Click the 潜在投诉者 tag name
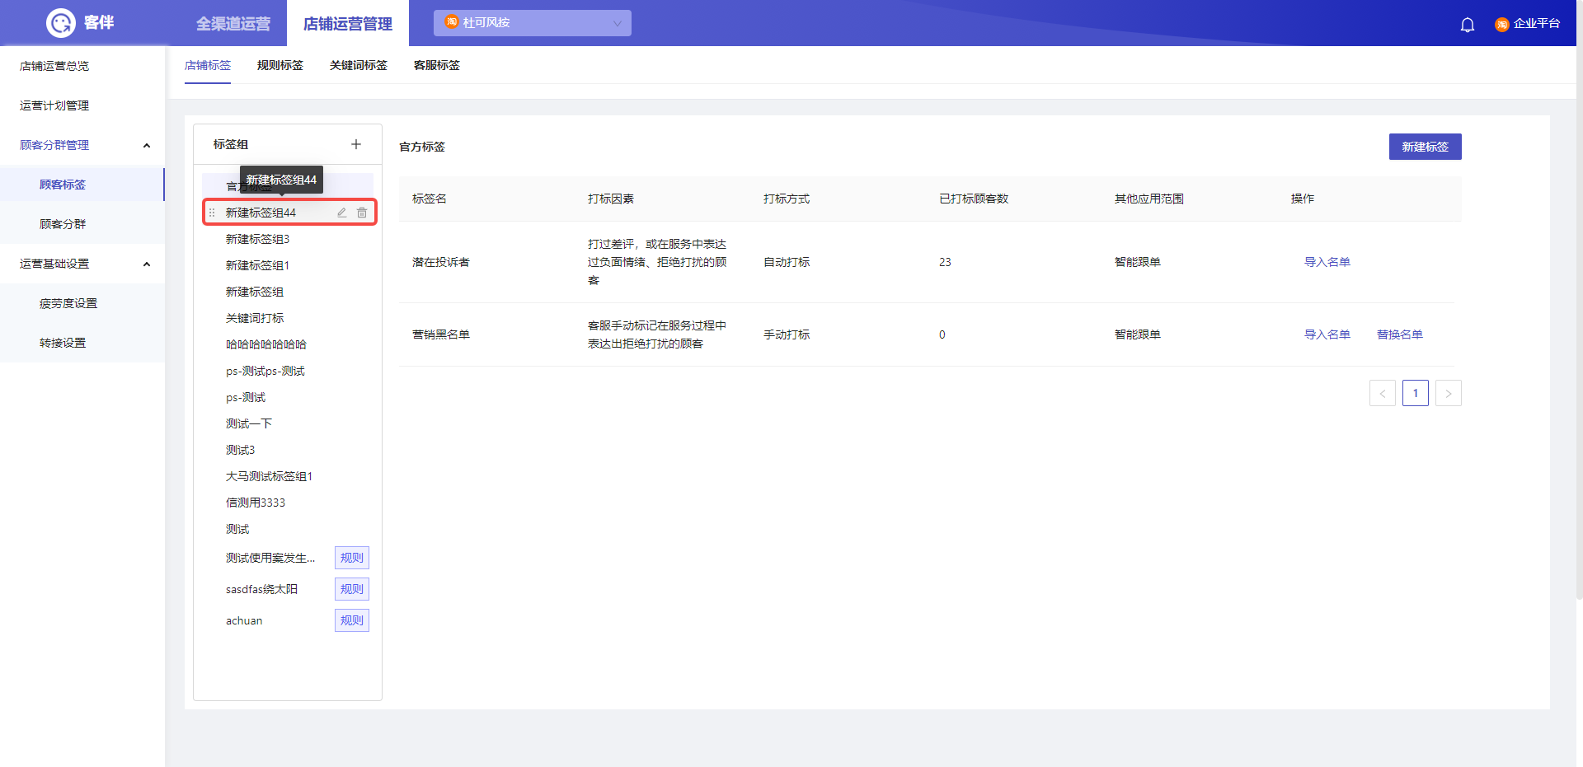This screenshot has height=767, width=1583. tap(441, 262)
